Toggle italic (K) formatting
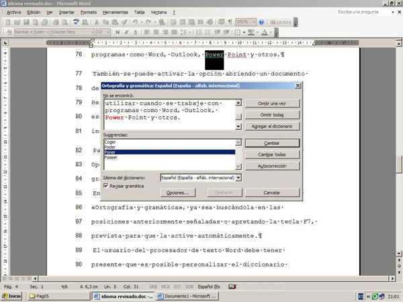This screenshot has height=302, width=403. [126, 32]
